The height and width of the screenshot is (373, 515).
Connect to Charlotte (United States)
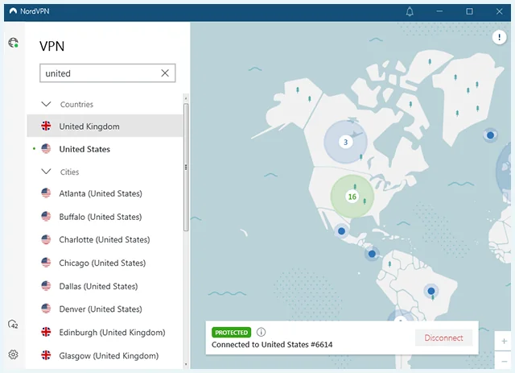click(105, 239)
